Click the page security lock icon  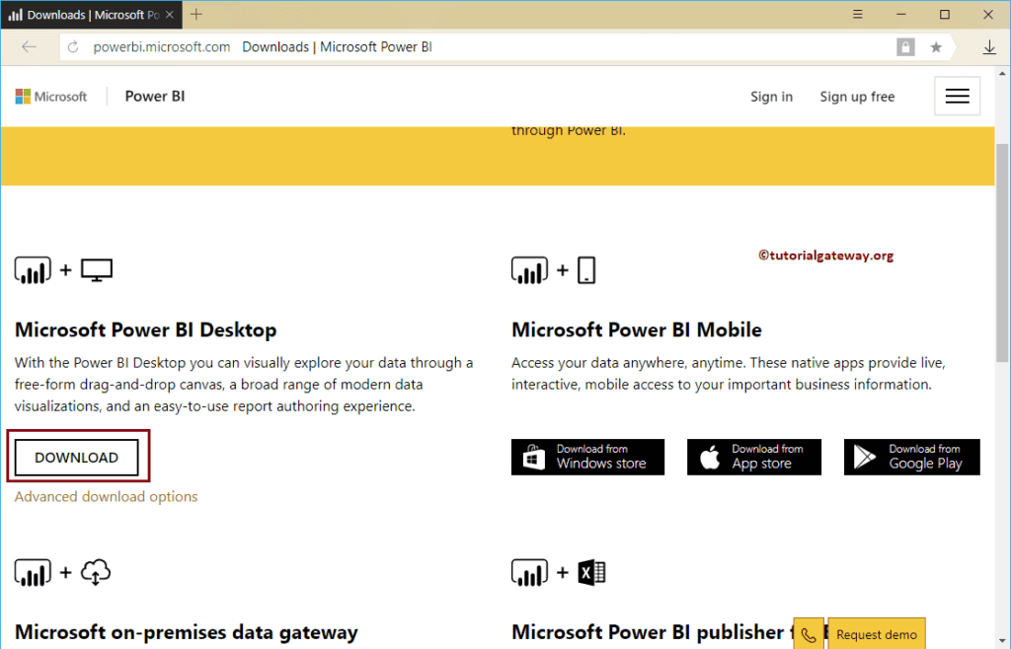[905, 46]
